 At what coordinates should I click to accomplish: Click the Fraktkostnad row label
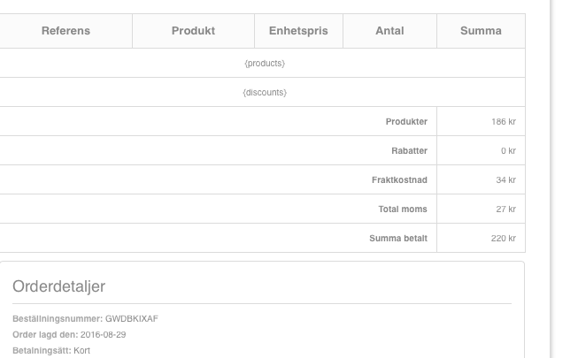pyautogui.click(x=399, y=180)
